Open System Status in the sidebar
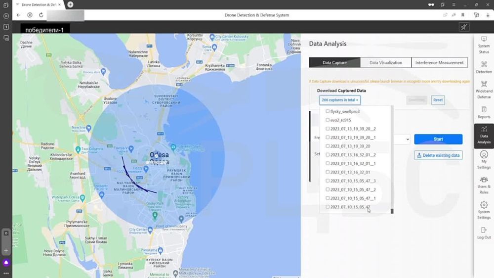The image size is (494, 278). click(x=484, y=46)
